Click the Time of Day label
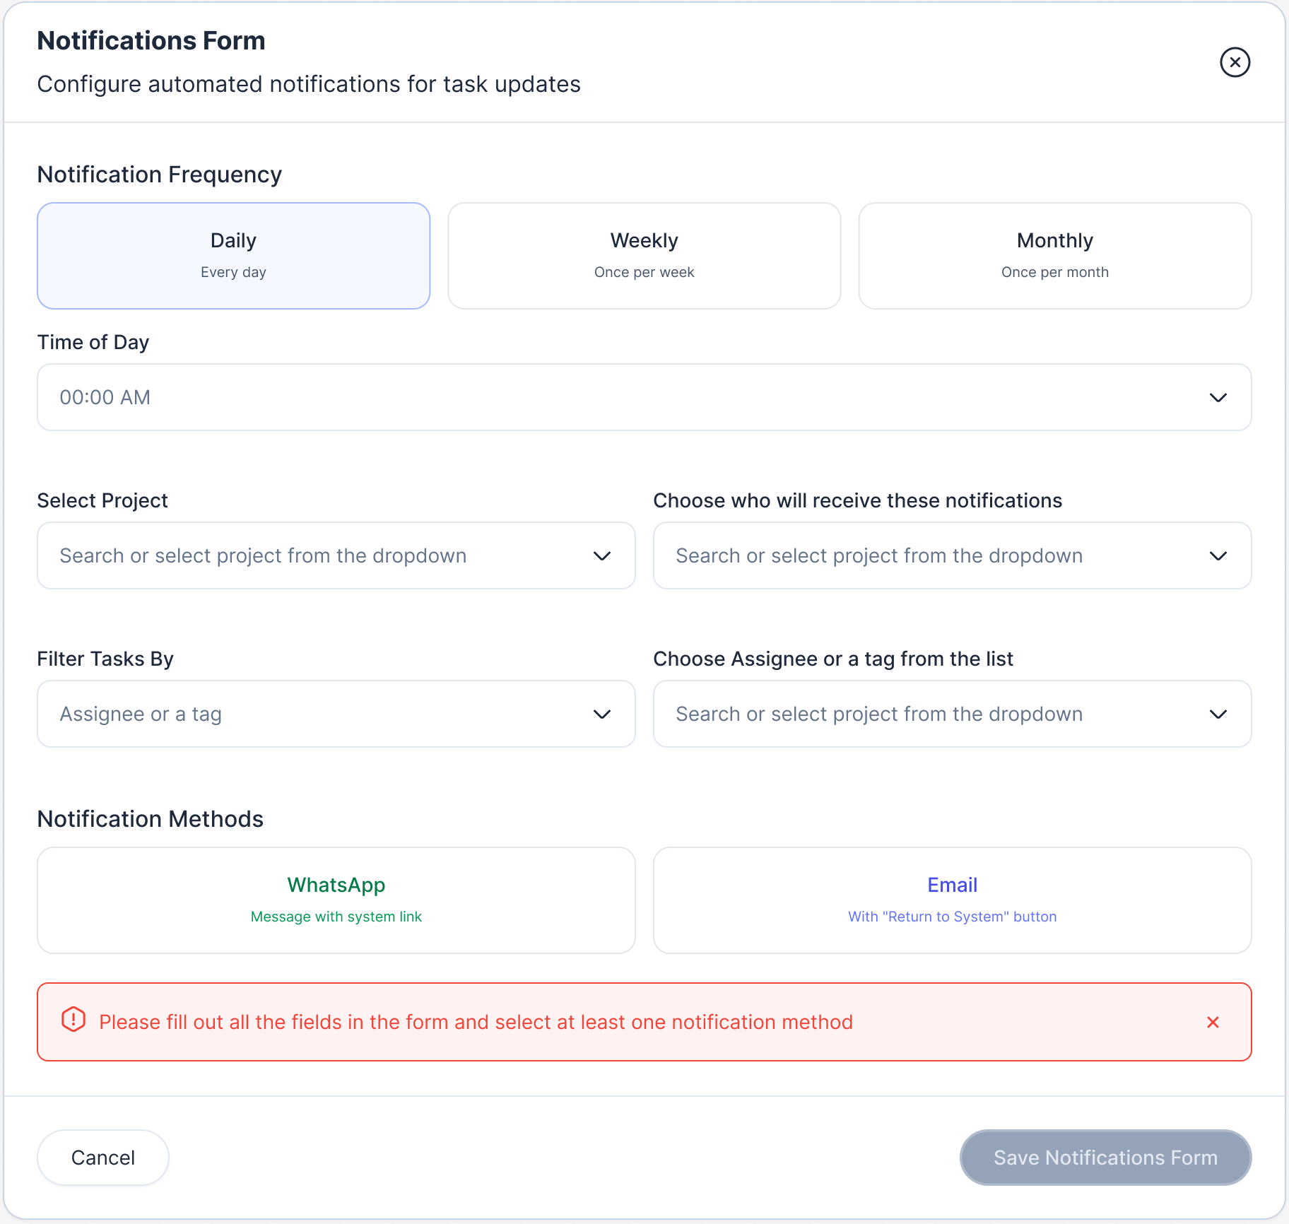Viewport: 1289px width, 1224px height. coord(93,342)
